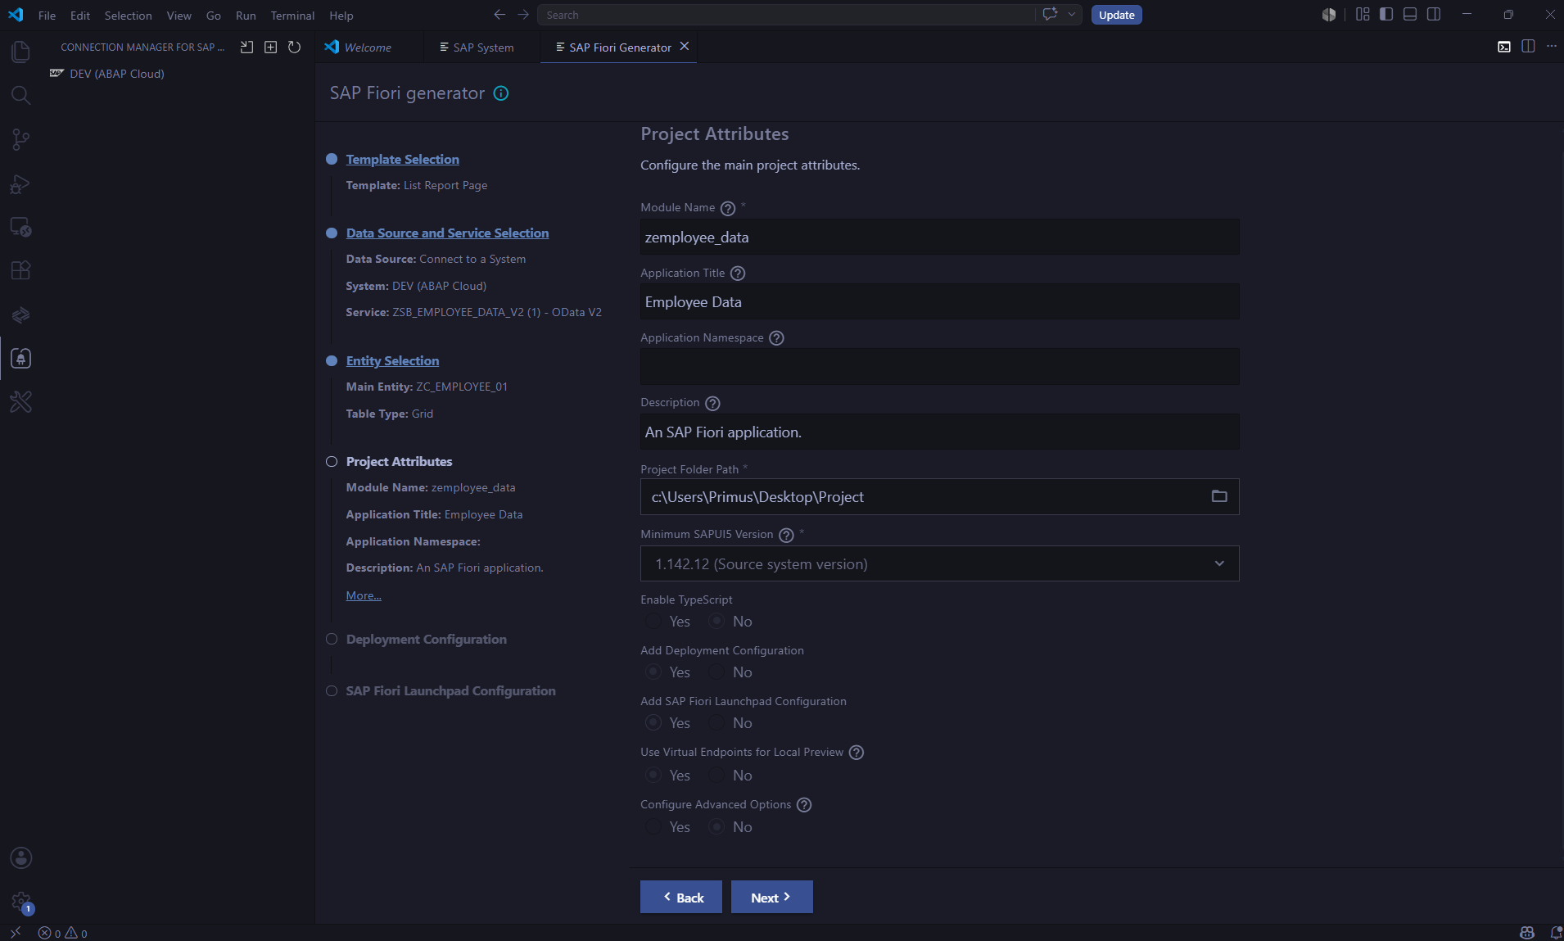Click the Description input field

[939, 432]
